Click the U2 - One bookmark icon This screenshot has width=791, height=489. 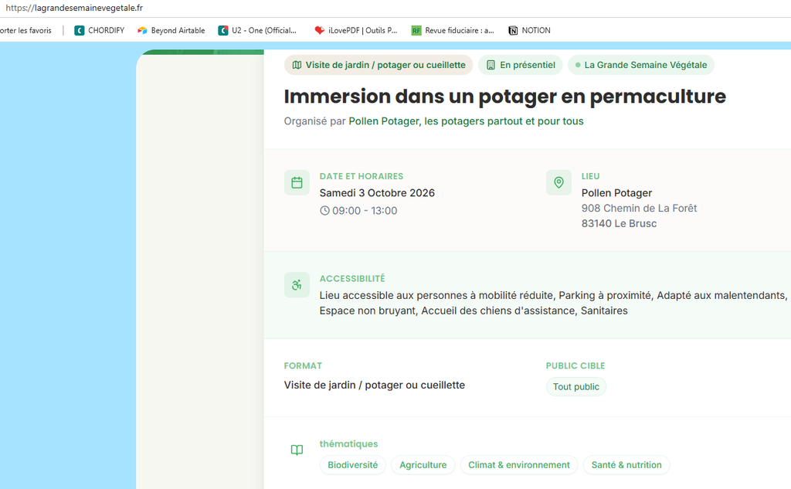pos(223,30)
